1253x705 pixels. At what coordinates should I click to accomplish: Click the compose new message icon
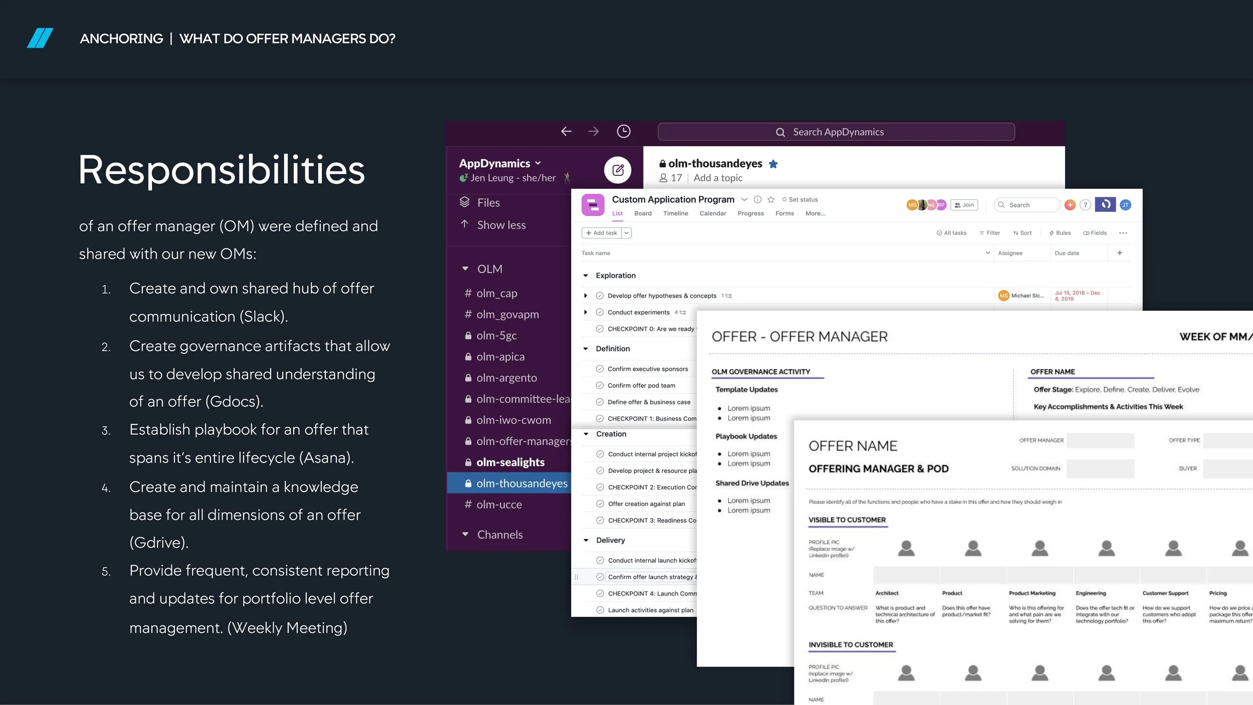tap(618, 170)
